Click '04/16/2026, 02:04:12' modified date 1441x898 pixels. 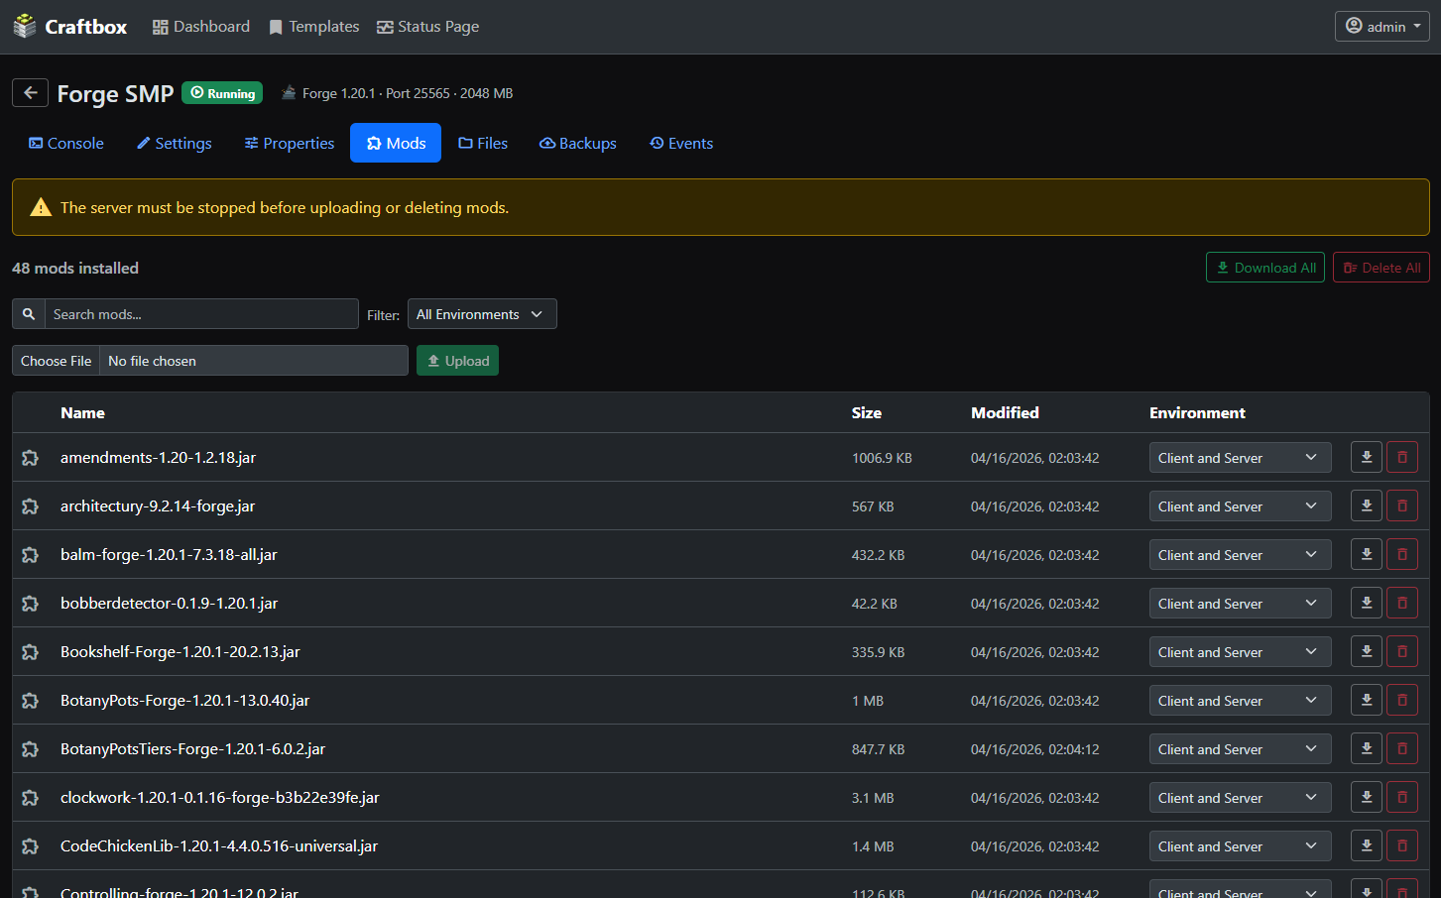[x=1034, y=749]
